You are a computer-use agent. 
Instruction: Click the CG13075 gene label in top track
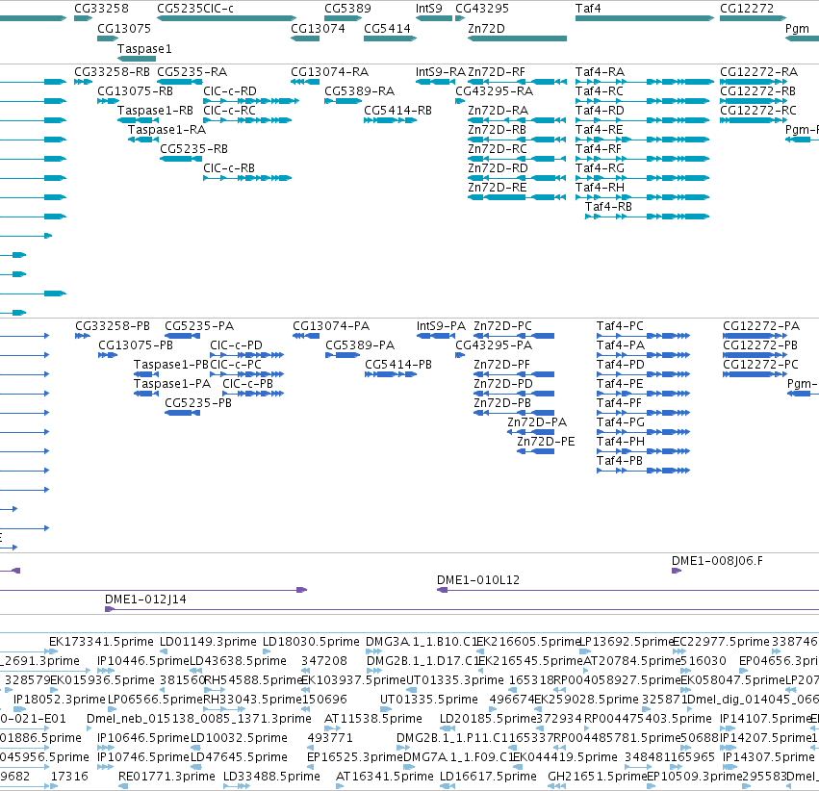[x=124, y=28]
